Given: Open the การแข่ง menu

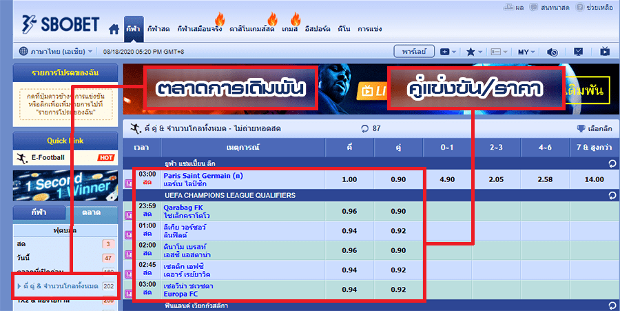Looking at the screenshot, I should 370,29.
